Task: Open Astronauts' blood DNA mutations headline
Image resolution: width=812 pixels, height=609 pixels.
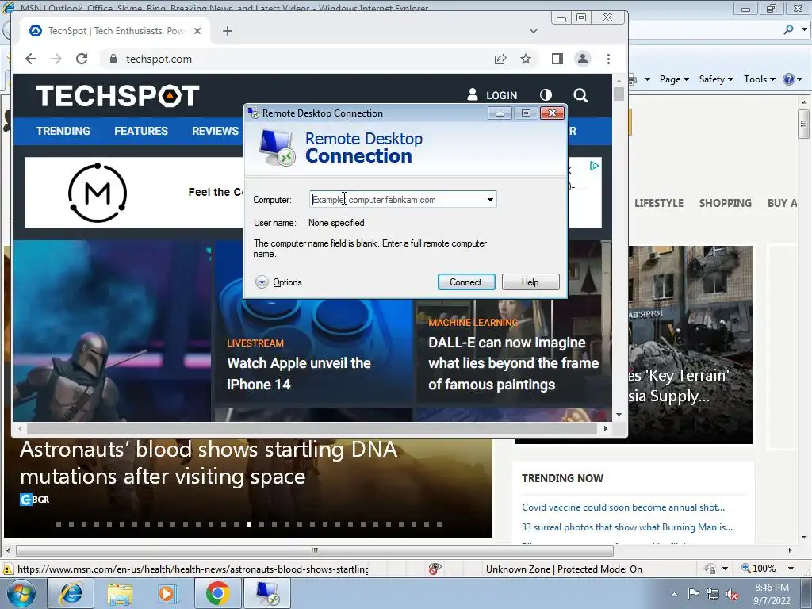Action: (x=209, y=463)
